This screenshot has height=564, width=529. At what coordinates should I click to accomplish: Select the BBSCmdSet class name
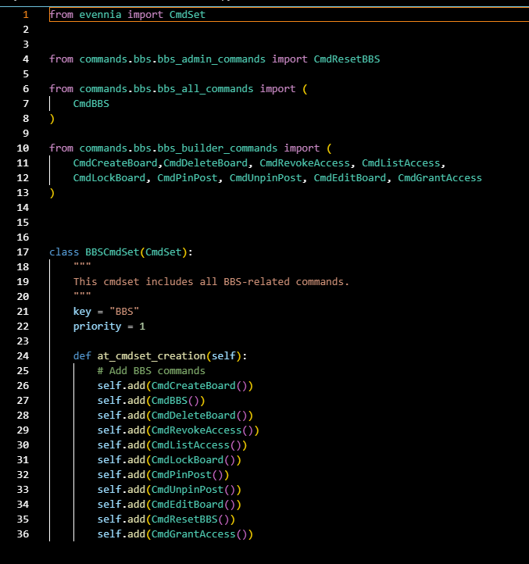click(x=112, y=252)
